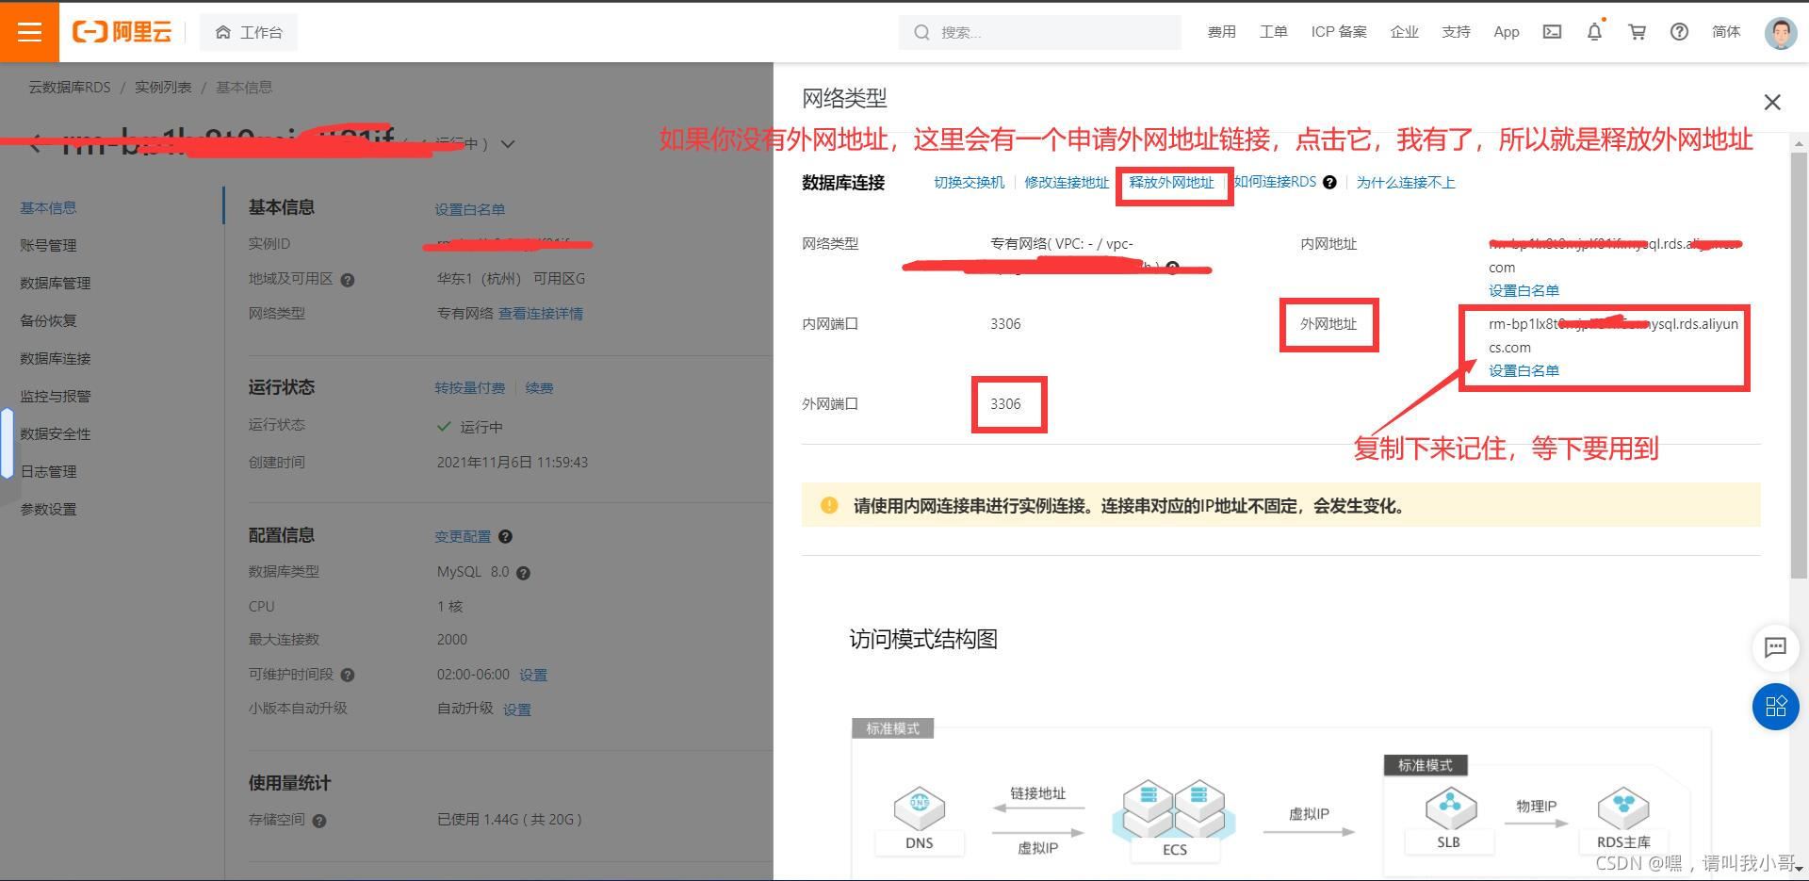
Task: Click 设置白名单 beside 基本信息 heading
Action: (469, 210)
